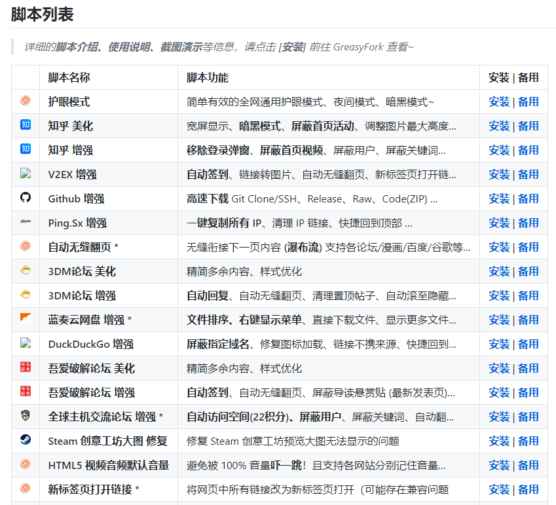Click the Ping.Sx 增强 row icon
Screen dimensions: 556x505
tap(26, 222)
